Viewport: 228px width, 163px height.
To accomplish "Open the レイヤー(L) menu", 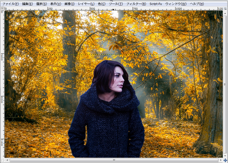I will 86,4.
